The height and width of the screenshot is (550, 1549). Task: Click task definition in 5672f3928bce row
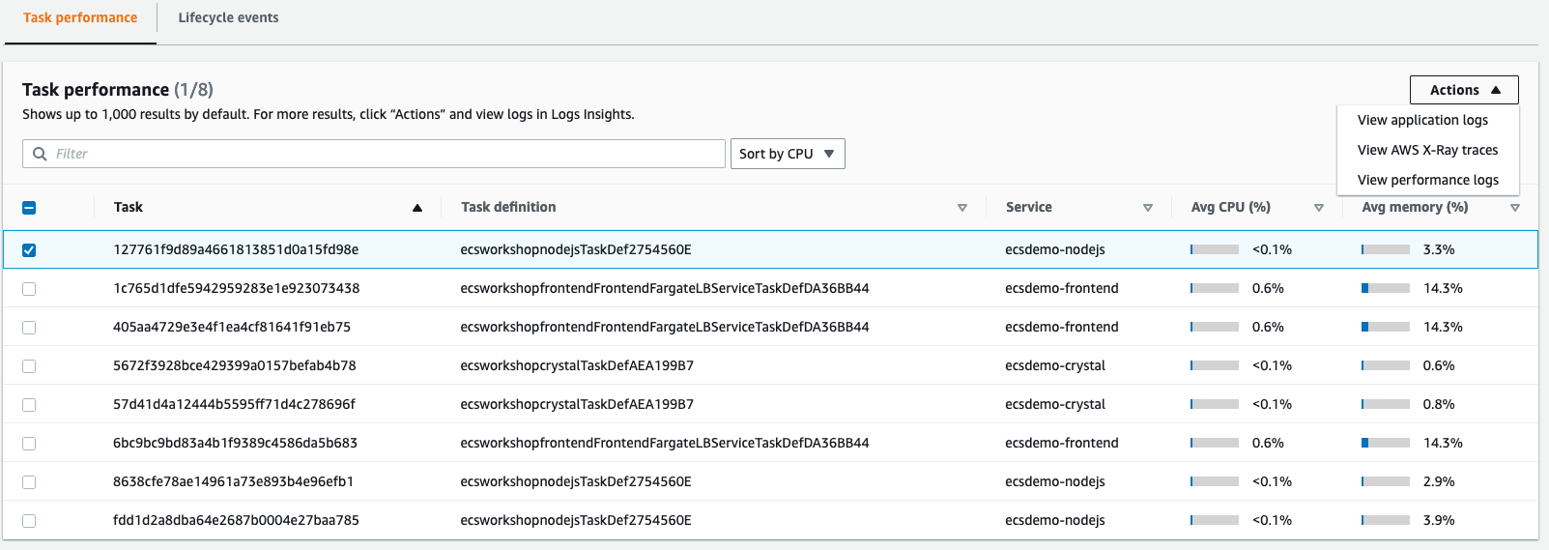(x=577, y=365)
